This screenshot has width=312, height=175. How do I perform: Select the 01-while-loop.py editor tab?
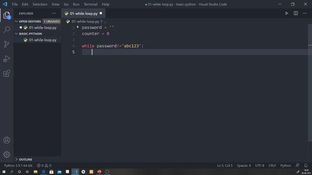point(83,14)
